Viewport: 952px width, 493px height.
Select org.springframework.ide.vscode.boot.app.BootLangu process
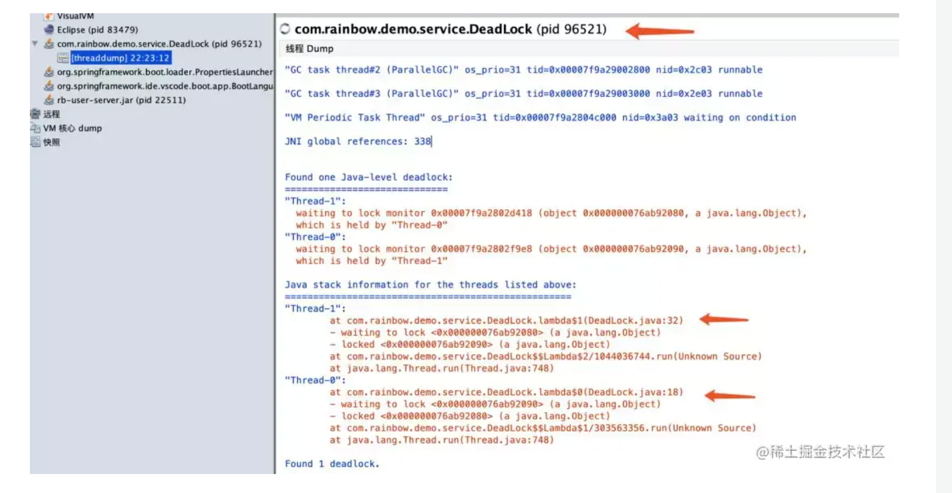pos(164,86)
